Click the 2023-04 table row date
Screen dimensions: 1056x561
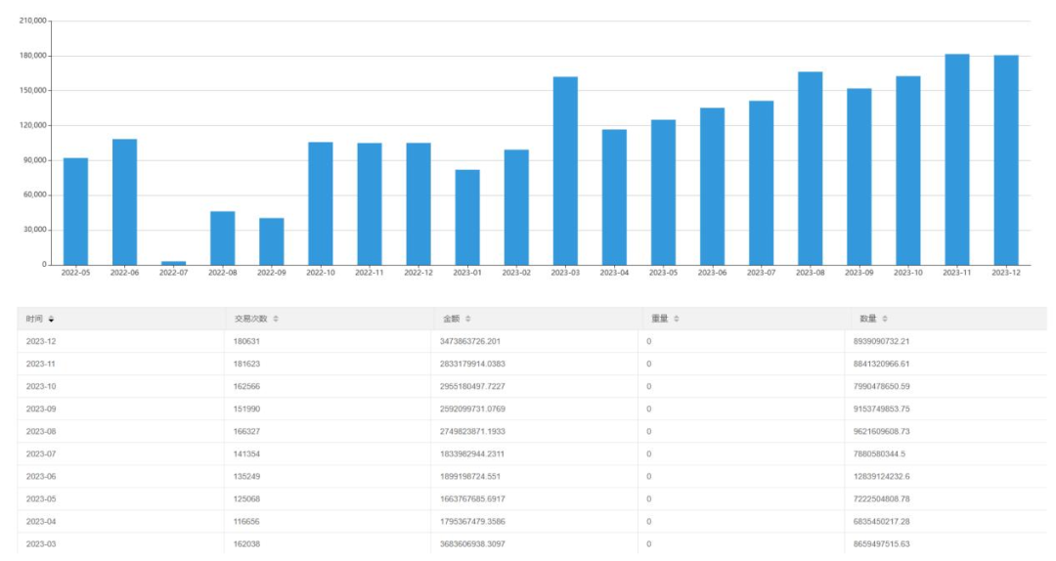pyautogui.click(x=41, y=521)
